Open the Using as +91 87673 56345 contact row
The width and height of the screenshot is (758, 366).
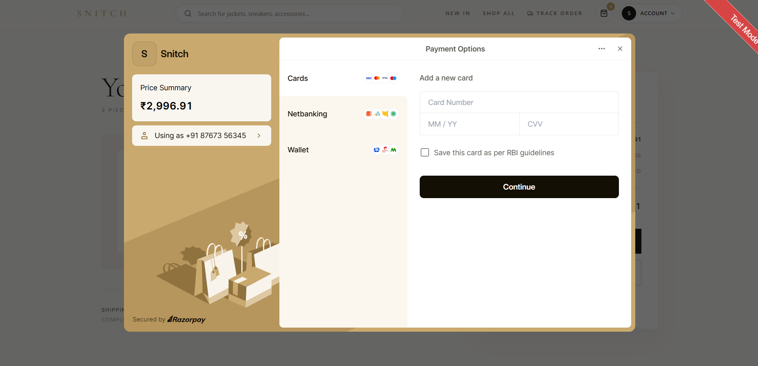202,136
